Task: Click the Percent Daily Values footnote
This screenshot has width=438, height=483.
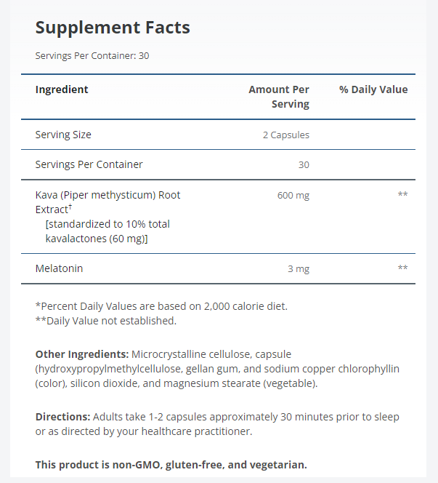Action: click(x=161, y=306)
